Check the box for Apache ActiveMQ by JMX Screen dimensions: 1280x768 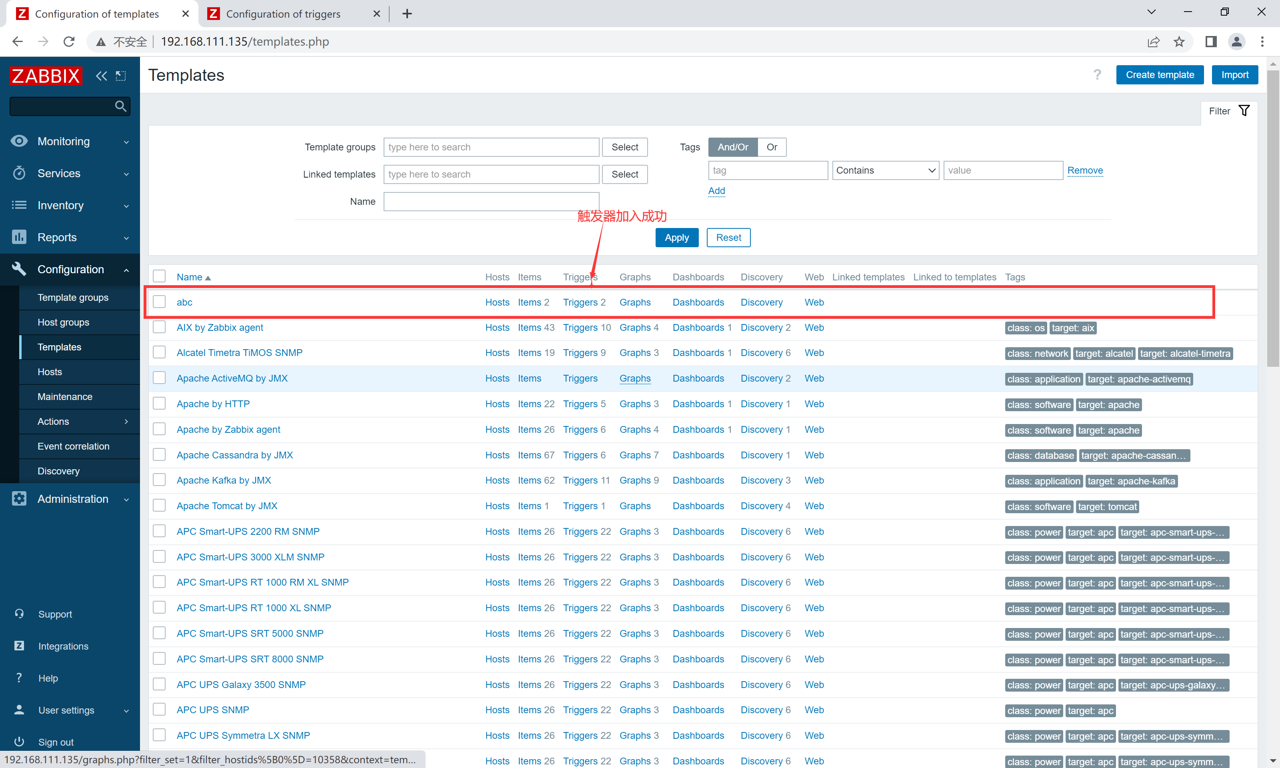coord(159,378)
